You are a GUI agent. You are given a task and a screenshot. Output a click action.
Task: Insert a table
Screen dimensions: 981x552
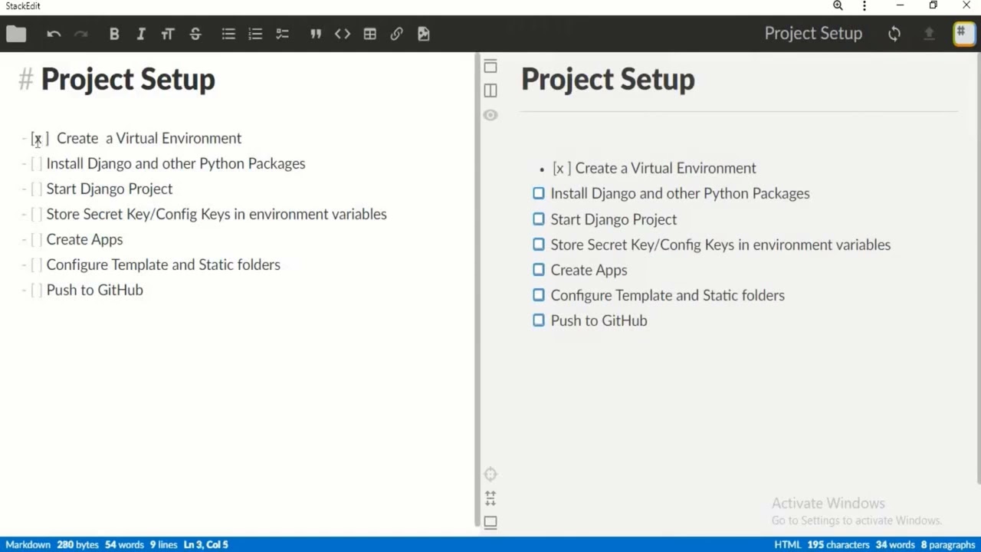[370, 34]
